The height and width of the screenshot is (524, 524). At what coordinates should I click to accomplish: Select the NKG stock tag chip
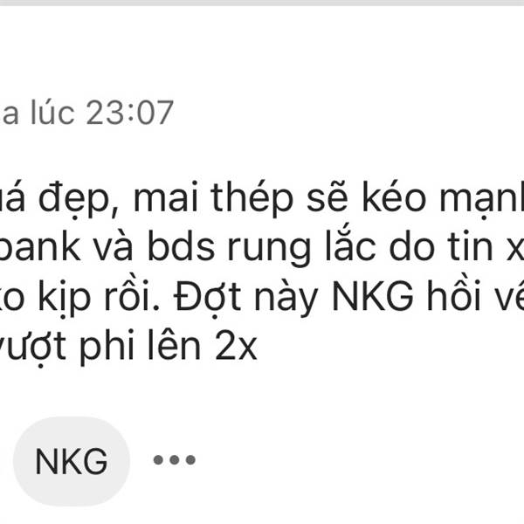[x=72, y=461]
